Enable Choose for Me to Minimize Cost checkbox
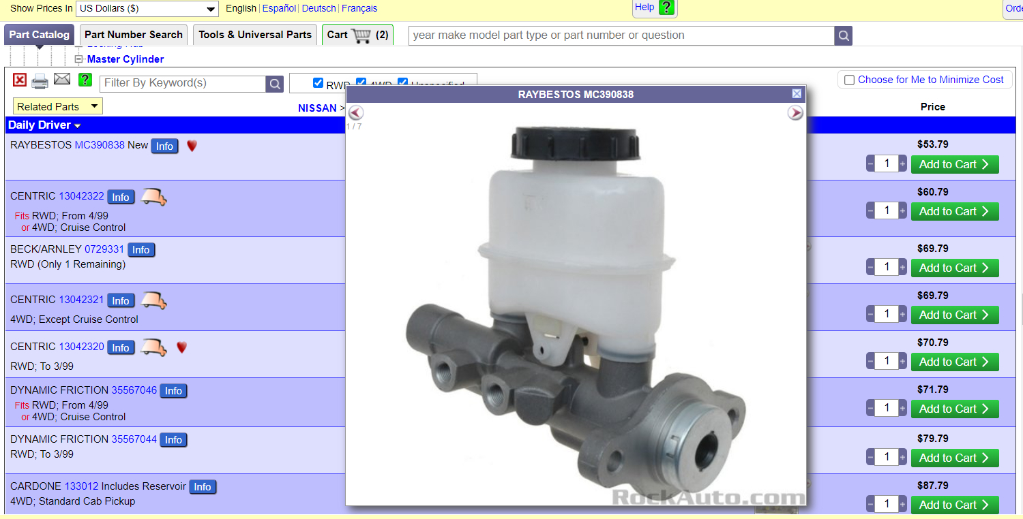This screenshot has width=1023, height=519. pyautogui.click(x=849, y=80)
